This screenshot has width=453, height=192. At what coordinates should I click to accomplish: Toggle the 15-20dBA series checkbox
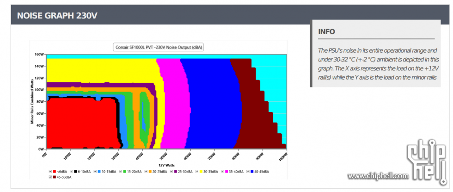121,172
